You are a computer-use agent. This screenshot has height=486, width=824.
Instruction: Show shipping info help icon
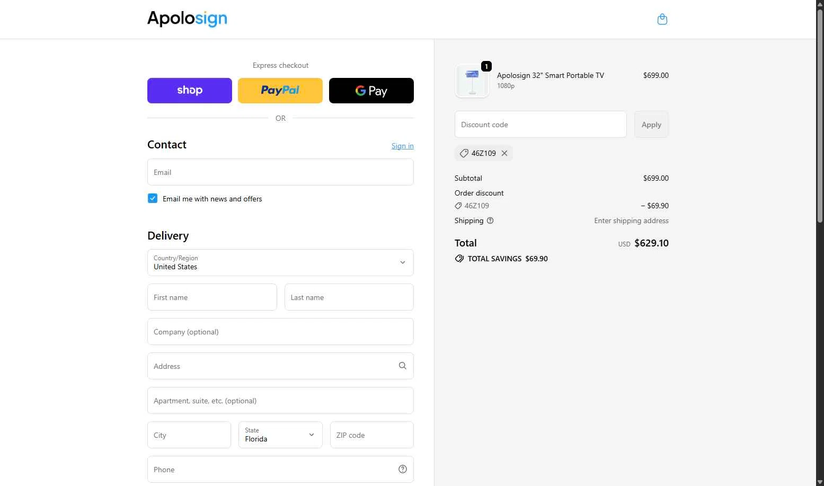click(x=490, y=220)
